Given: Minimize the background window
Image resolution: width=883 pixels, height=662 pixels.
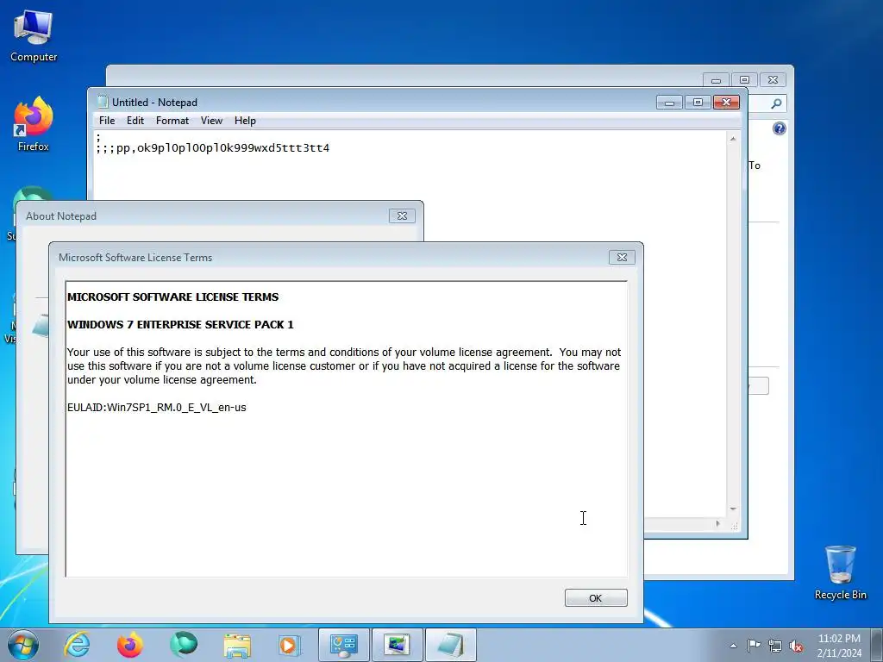Looking at the screenshot, I should pyautogui.click(x=716, y=80).
